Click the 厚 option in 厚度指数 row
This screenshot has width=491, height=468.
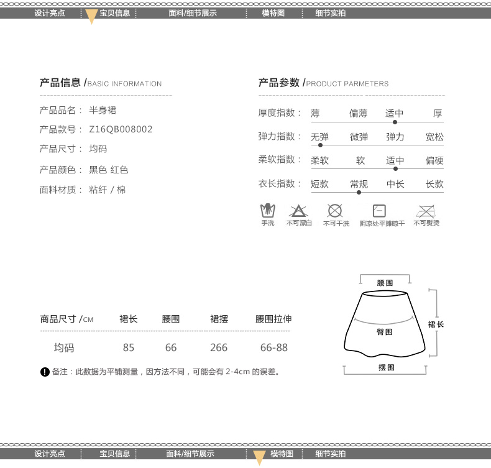[438, 113]
